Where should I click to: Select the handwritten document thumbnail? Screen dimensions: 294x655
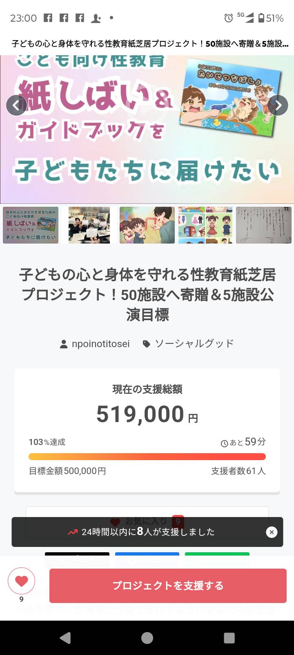pos(263,225)
